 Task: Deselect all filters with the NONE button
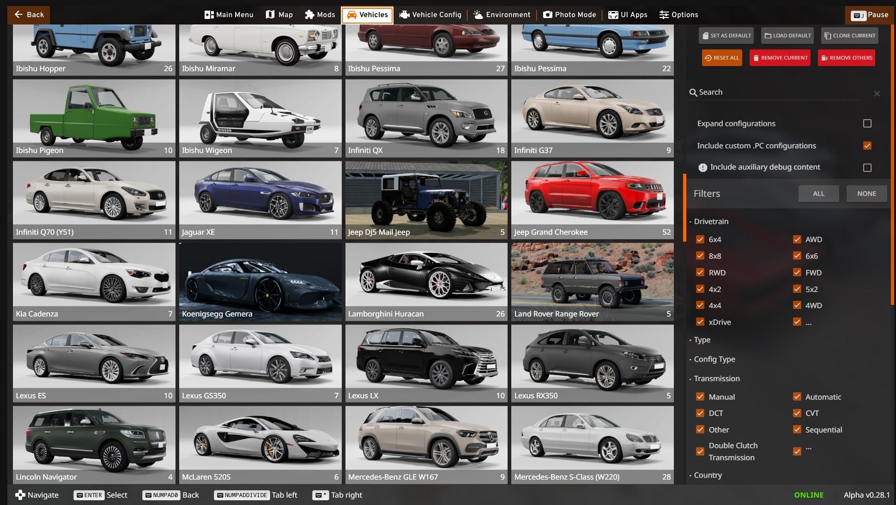[866, 194]
